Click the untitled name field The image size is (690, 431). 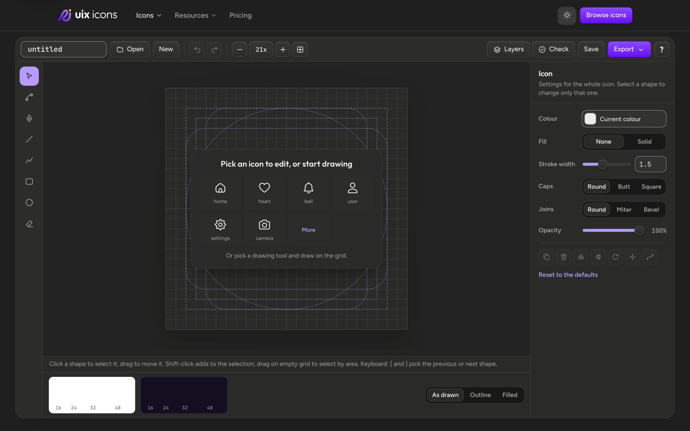[63, 49]
